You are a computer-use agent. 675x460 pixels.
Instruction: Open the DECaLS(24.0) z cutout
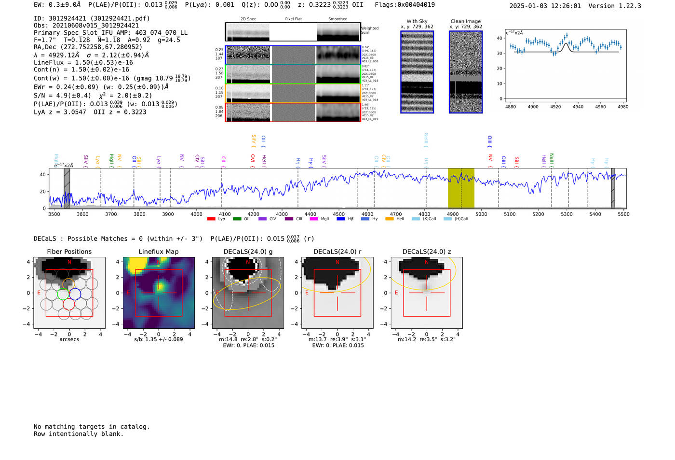point(427,293)
